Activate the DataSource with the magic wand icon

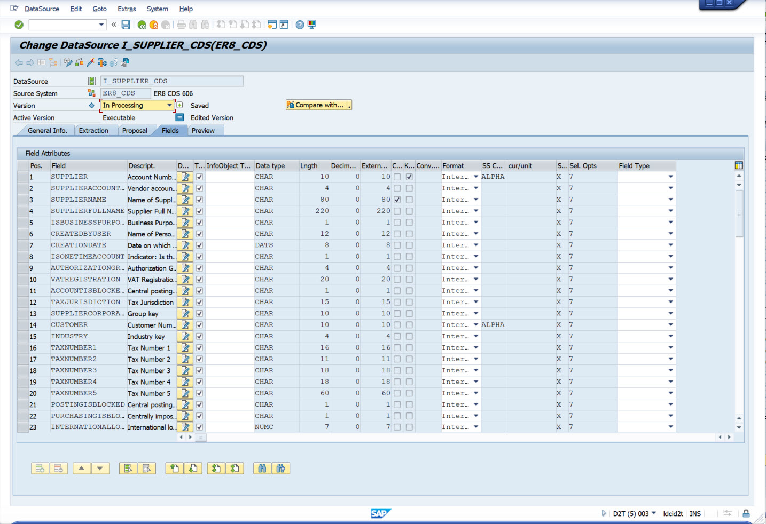[90, 62]
